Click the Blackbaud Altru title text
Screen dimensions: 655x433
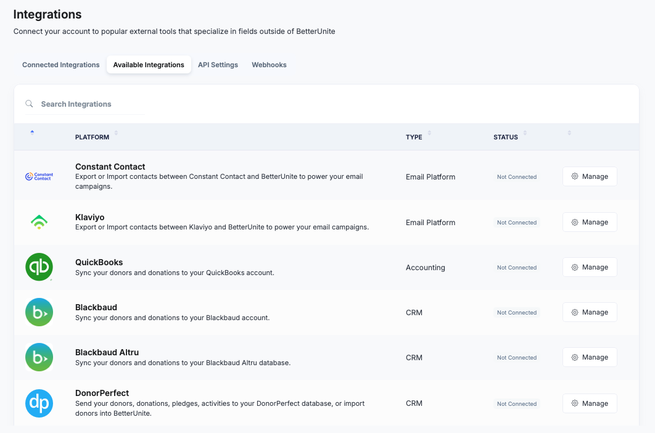click(107, 352)
